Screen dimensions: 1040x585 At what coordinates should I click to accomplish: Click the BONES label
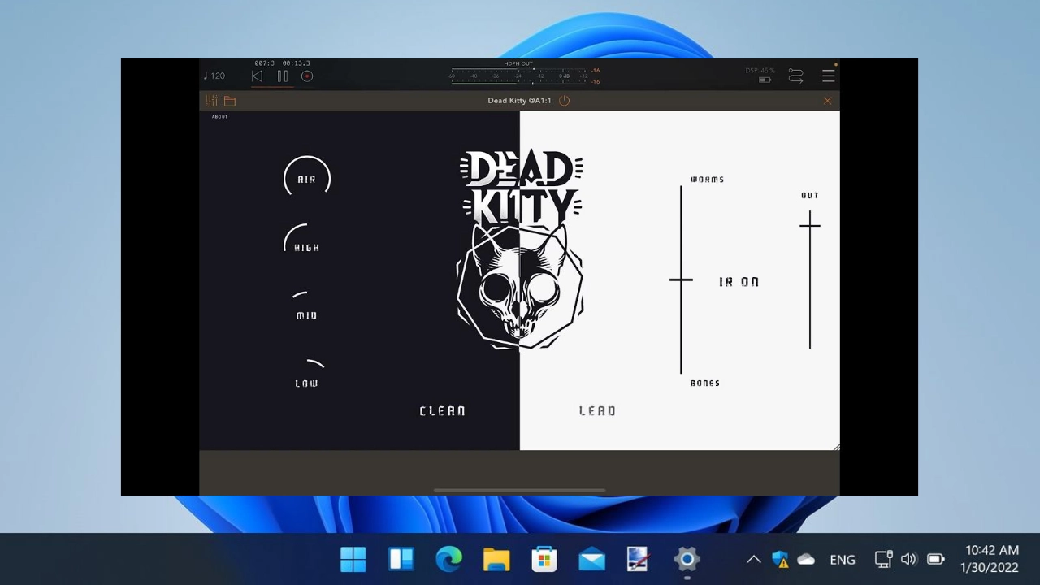point(705,383)
